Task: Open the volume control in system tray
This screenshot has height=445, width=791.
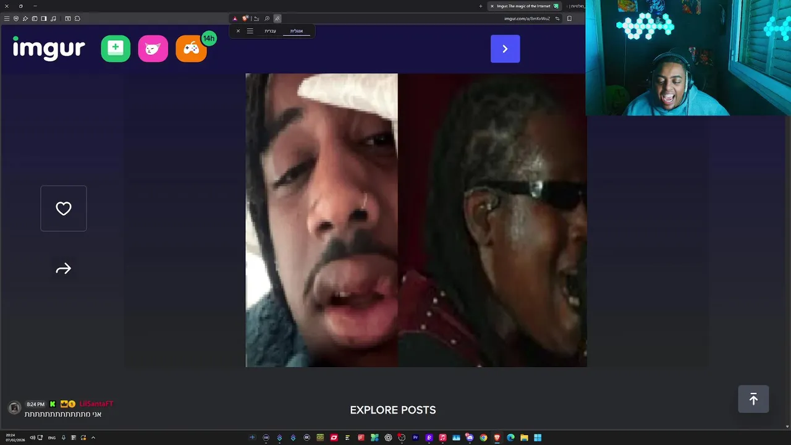Action: coord(32,438)
